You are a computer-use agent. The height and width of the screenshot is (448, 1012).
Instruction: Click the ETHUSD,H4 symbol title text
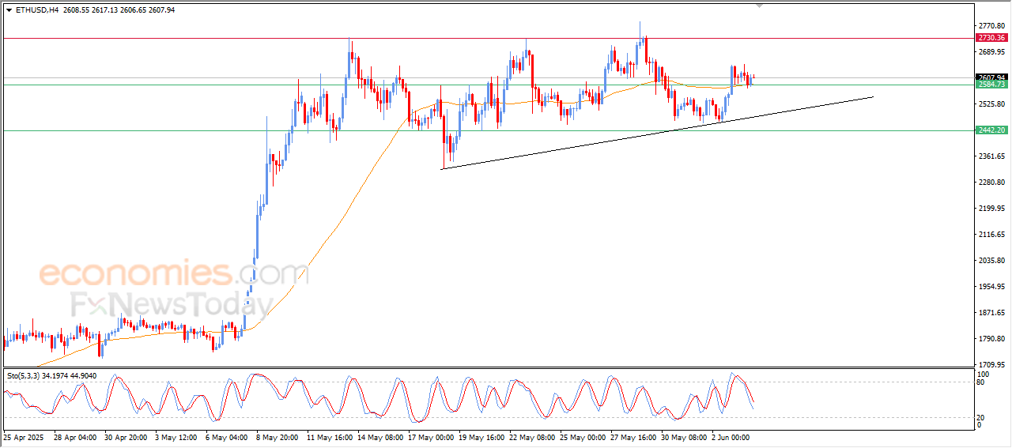pos(36,10)
